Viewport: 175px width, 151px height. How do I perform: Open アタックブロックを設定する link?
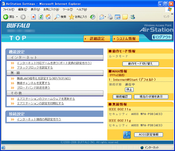[x=35, y=68]
